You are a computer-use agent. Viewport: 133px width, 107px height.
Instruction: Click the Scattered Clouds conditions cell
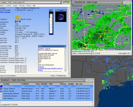pos(27,91)
